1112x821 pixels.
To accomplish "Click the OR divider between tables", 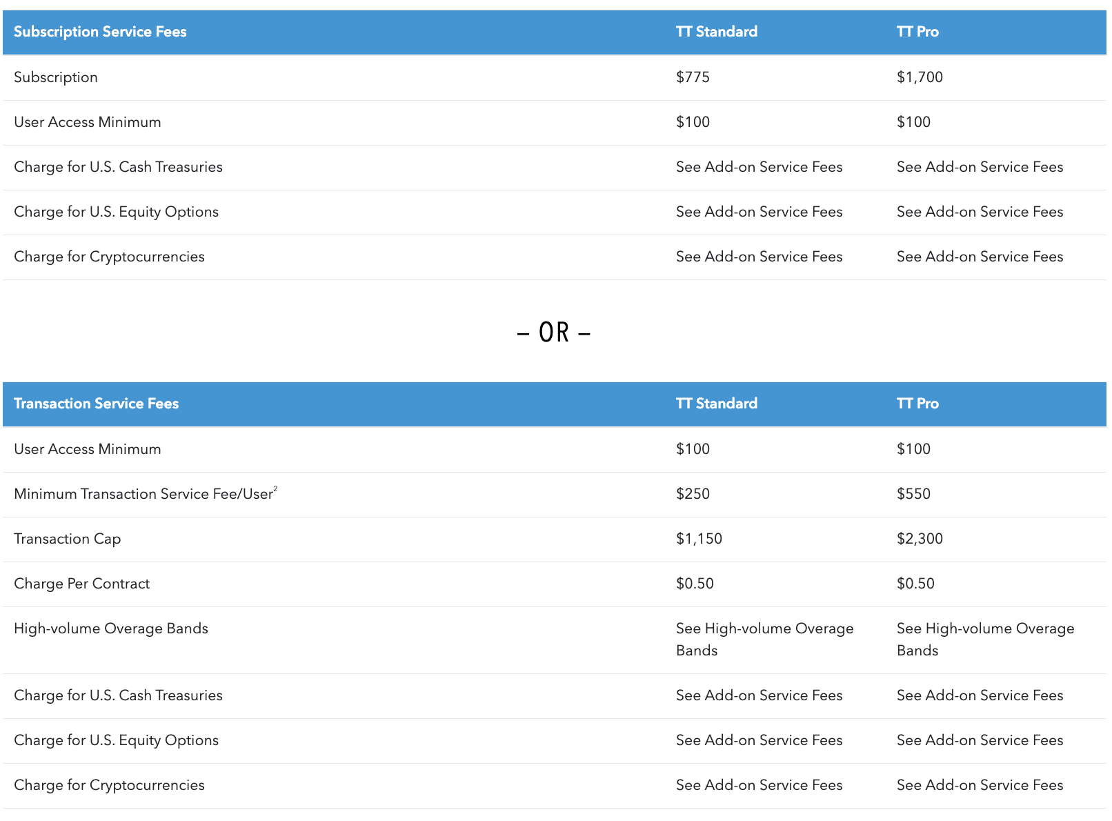I will [554, 333].
